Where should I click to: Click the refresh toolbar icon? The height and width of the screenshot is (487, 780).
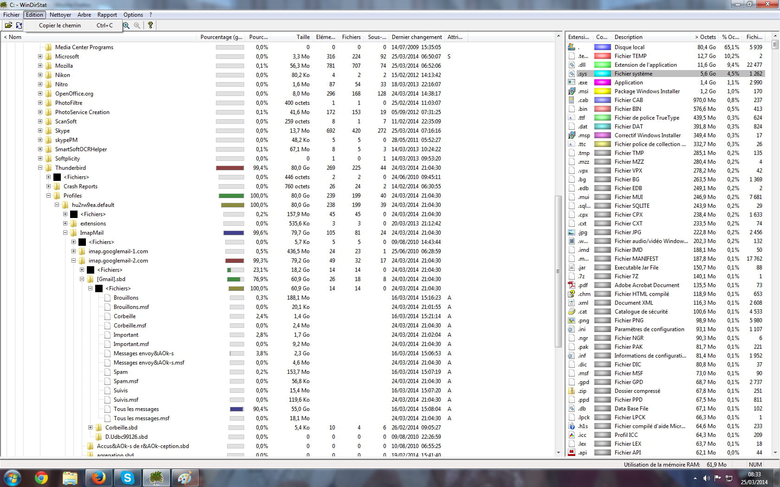[x=19, y=26]
